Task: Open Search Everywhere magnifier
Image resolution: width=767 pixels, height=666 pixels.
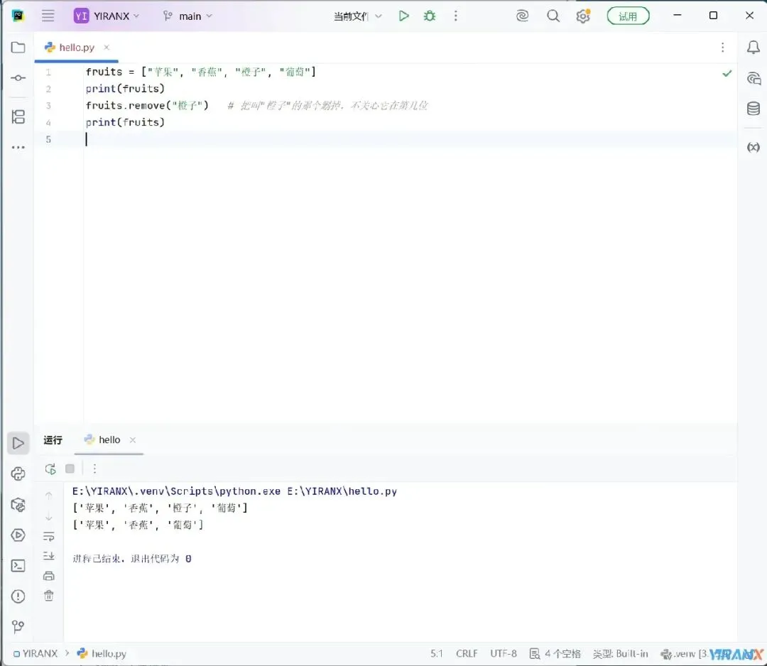Action: coord(553,16)
